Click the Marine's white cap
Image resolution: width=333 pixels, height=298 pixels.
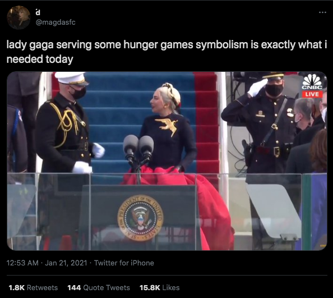[x=72, y=78]
